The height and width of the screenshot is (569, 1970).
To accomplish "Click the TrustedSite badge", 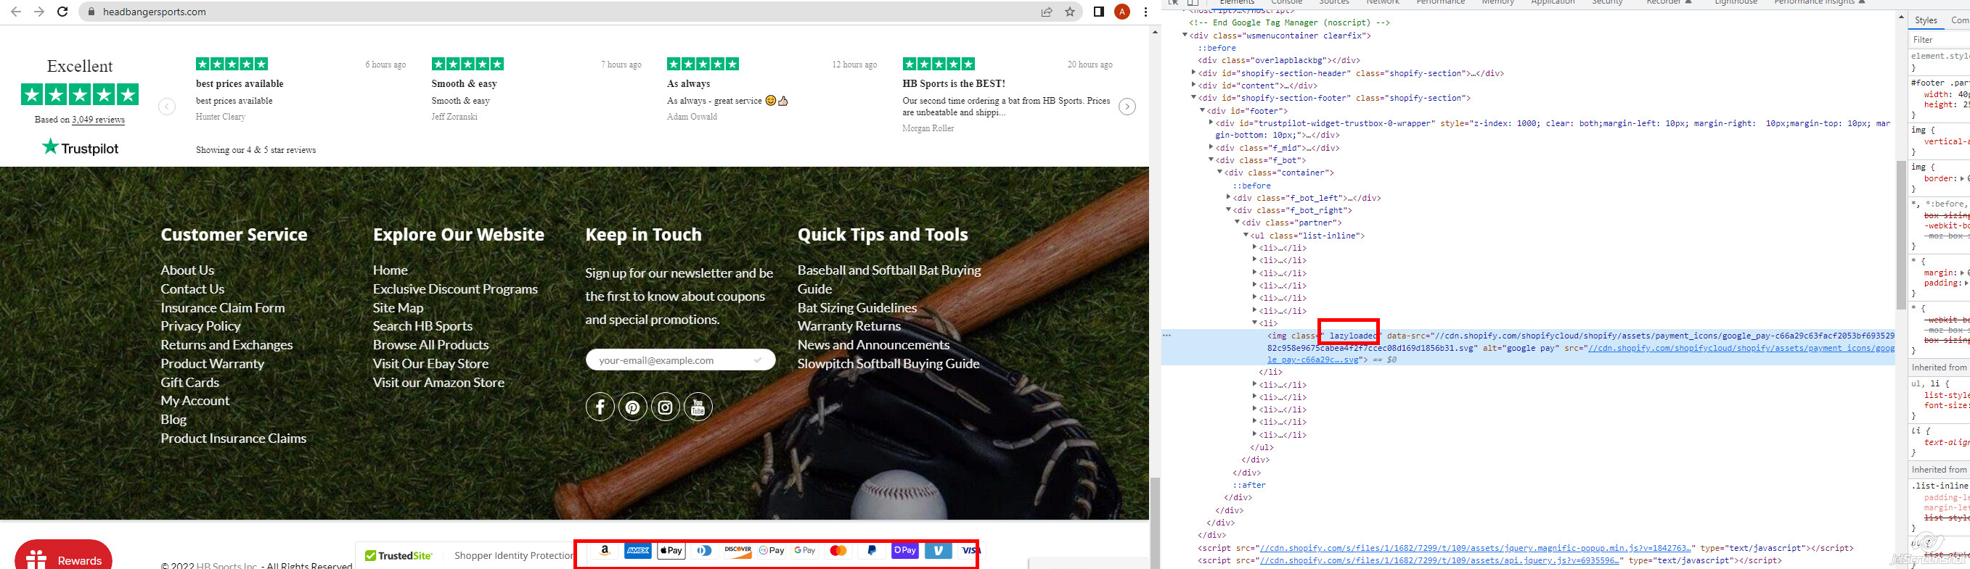I will pyautogui.click(x=399, y=555).
